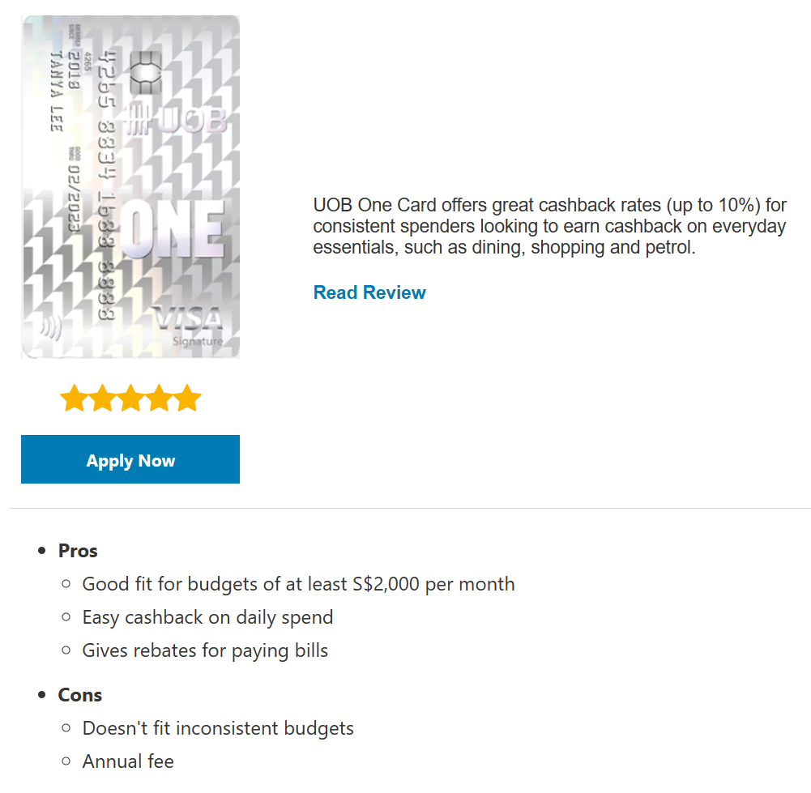This screenshot has height=793, width=811.
Task: Click "Gives rebates for paying bills" item
Action: click(x=205, y=650)
